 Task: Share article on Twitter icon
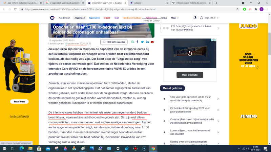(x=142, y=42)
